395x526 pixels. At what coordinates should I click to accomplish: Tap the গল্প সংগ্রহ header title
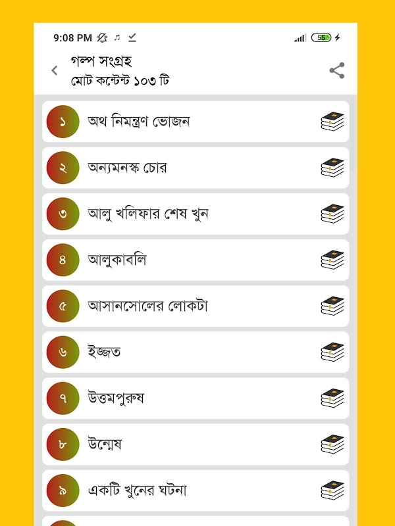coord(101,61)
